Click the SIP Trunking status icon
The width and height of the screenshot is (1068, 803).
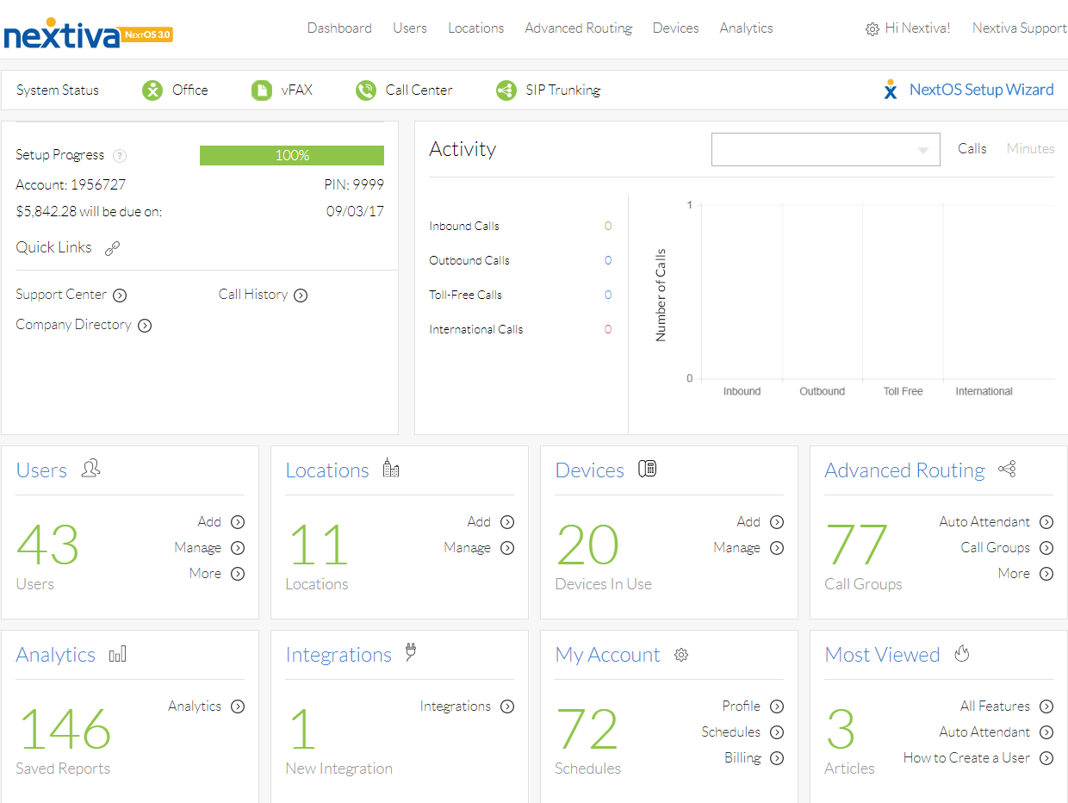pyautogui.click(x=506, y=90)
